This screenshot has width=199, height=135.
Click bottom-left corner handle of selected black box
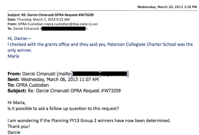pyautogui.click(x=72, y=76)
